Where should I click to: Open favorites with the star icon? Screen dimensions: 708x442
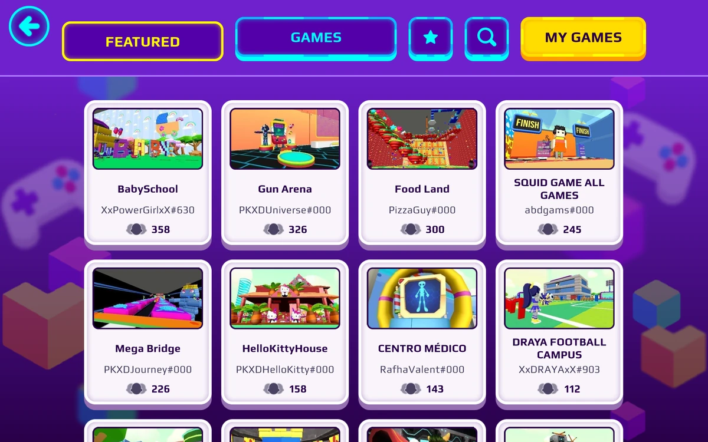(x=431, y=38)
